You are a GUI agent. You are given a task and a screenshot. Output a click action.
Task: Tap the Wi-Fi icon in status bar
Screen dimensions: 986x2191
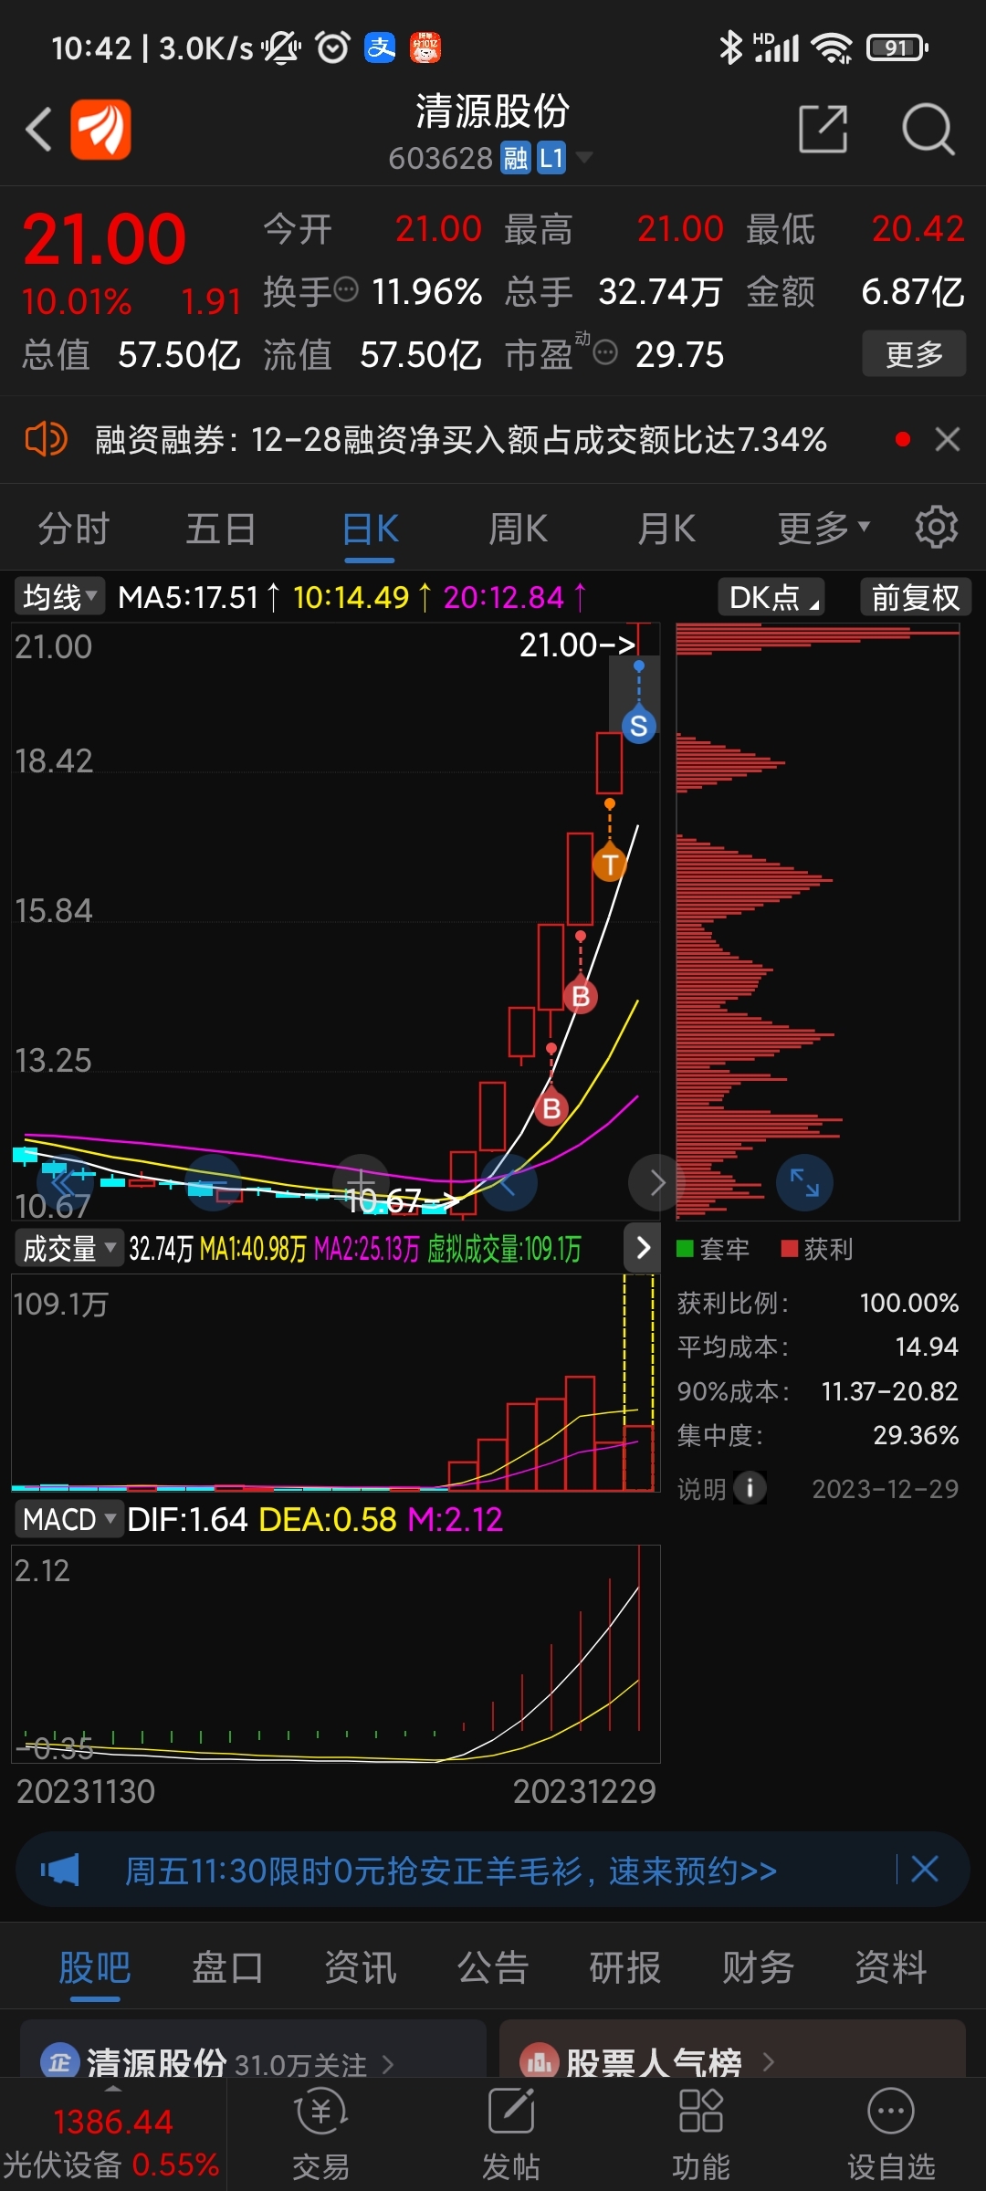pyautogui.click(x=833, y=47)
